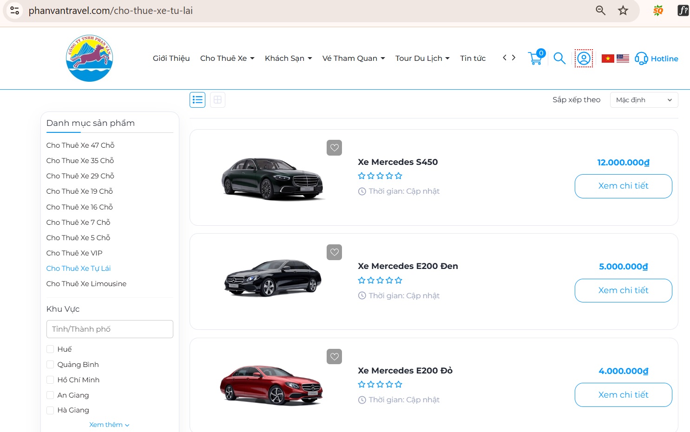Select the list view icon

point(197,99)
